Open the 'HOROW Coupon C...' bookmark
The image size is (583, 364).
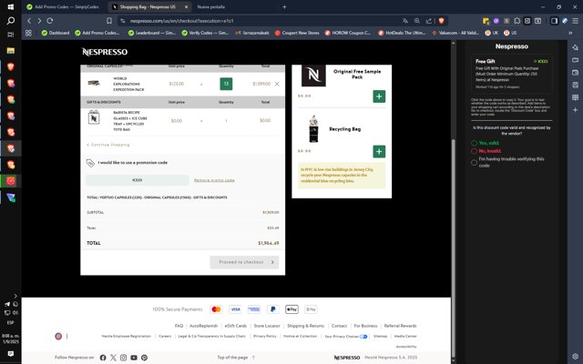tap(348, 33)
